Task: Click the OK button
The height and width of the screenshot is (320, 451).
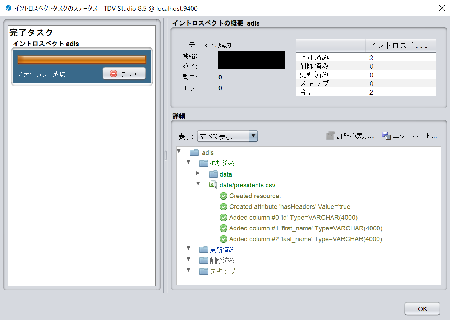Action: [422, 309]
